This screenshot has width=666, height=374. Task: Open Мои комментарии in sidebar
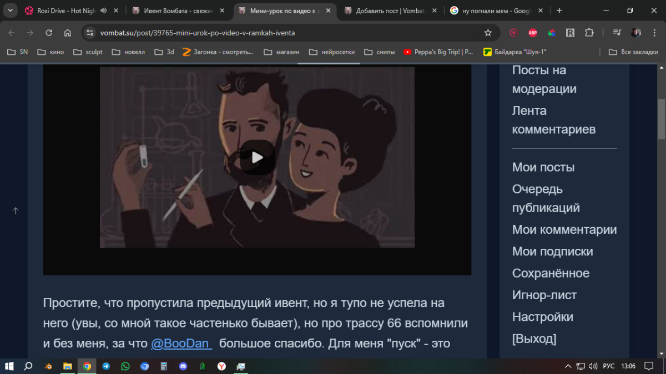(564, 229)
